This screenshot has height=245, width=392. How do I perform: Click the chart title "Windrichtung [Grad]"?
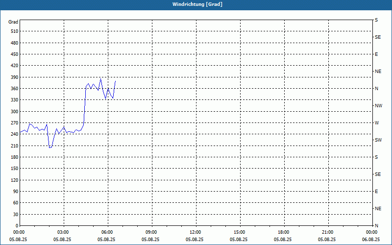tap(197, 4)
